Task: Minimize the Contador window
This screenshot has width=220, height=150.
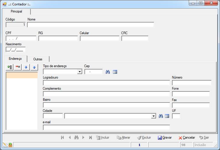Action: click(x=193, y=3)
